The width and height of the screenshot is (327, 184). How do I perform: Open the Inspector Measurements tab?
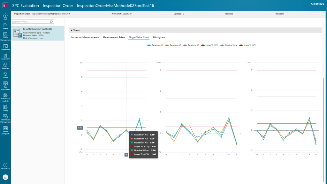coord(85,37)
